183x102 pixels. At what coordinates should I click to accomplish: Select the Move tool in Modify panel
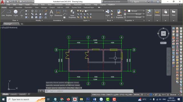point(32,11)
